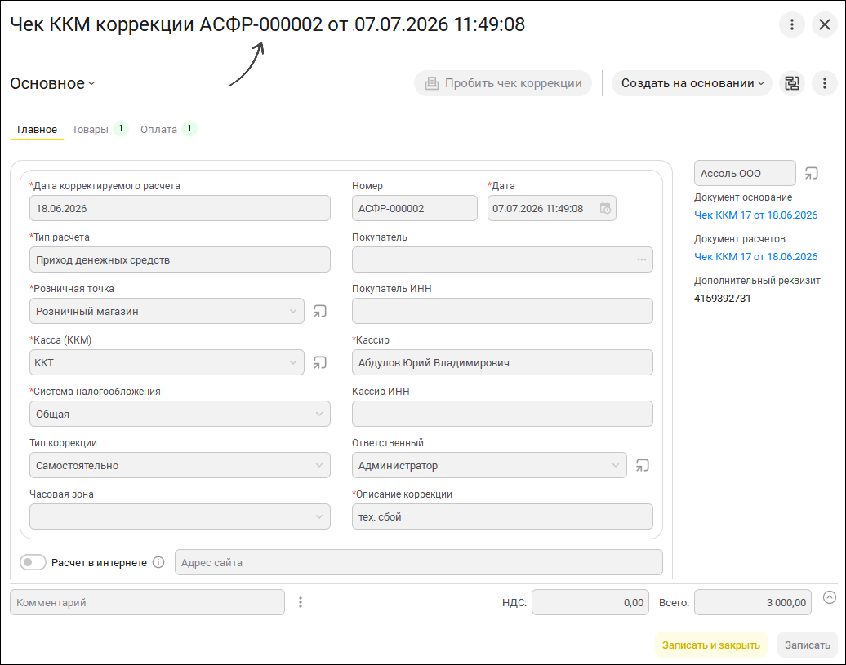This screenshot has width=846, height=665.
Task: Expand the Ответственный dropdown
Action: click(x=615, y=465)
